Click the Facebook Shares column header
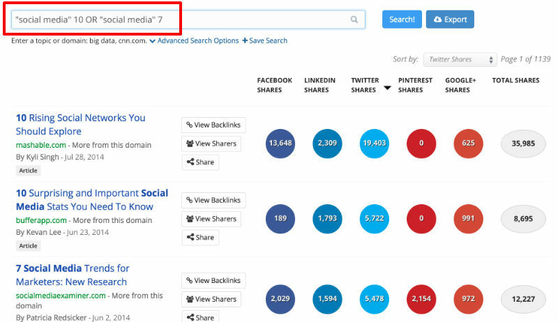Screen dimensions: 558x322 [x=274, y=85]
